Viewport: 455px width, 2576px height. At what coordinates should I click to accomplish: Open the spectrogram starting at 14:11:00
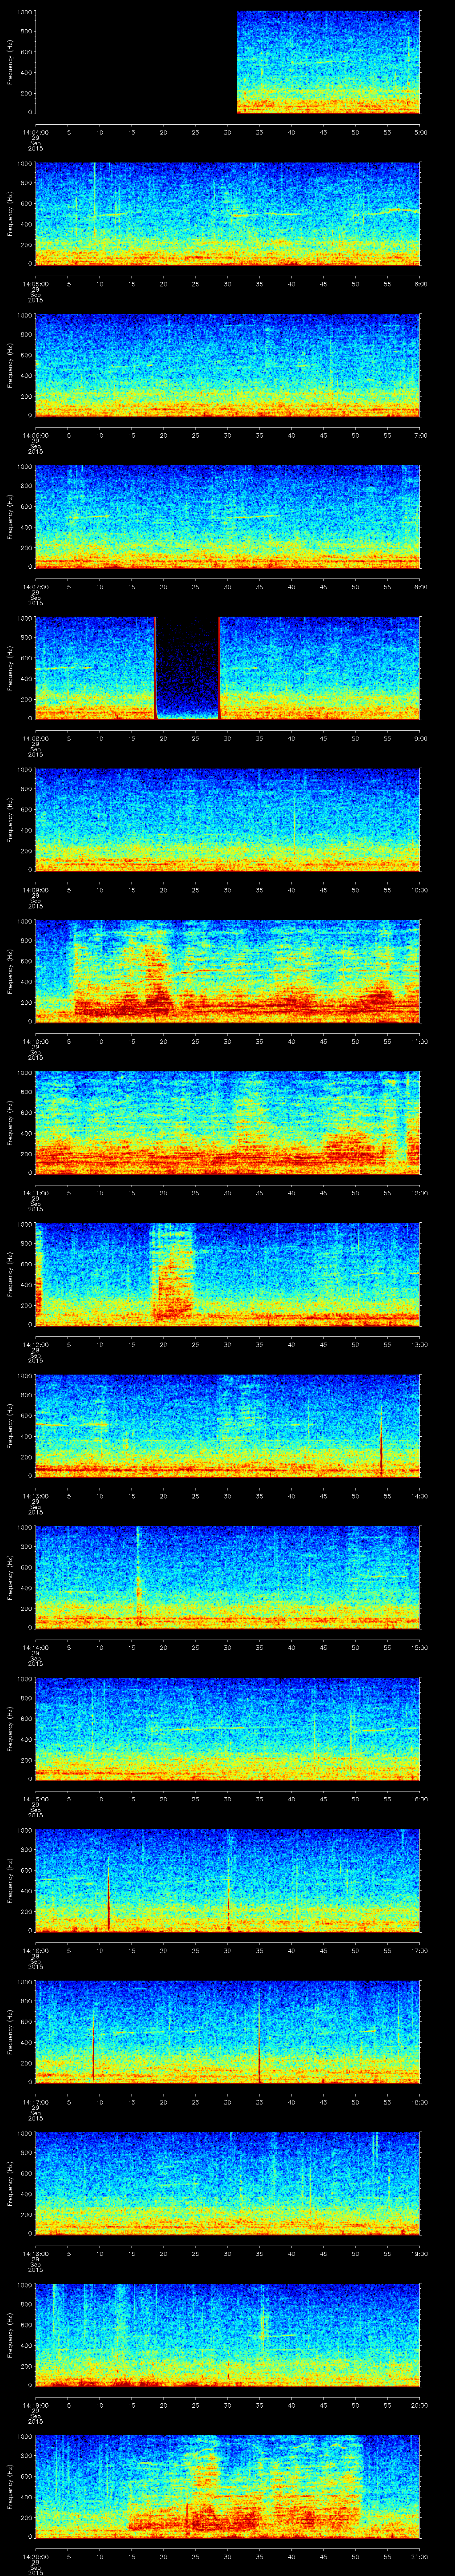(228, 1123)
